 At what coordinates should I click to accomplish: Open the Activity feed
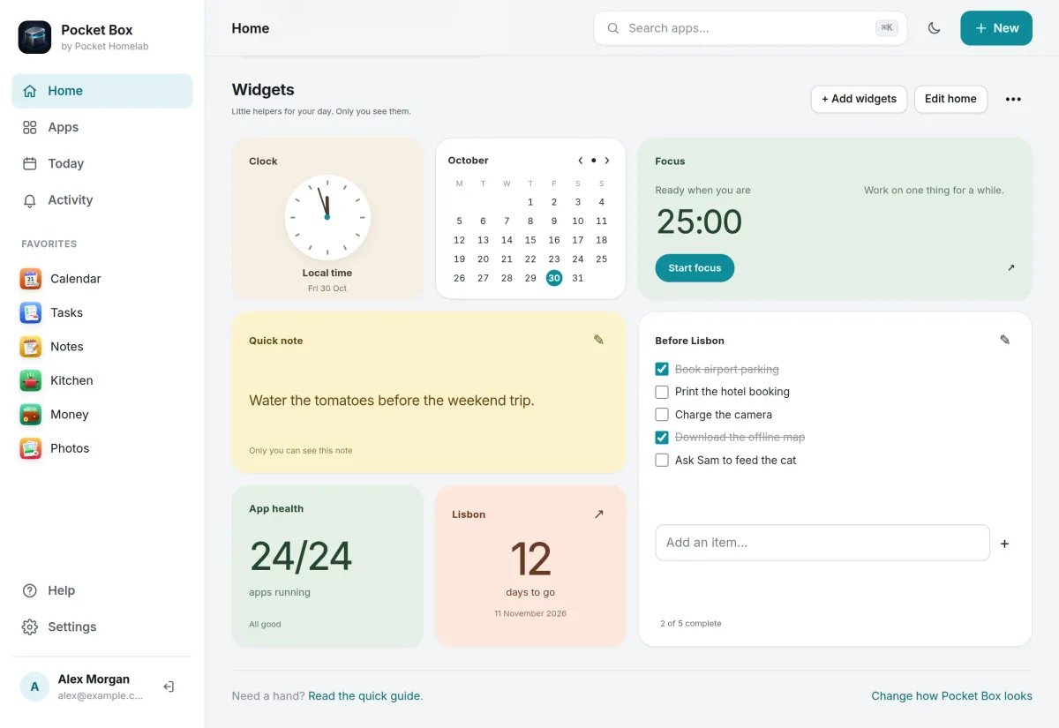point(101,199)
